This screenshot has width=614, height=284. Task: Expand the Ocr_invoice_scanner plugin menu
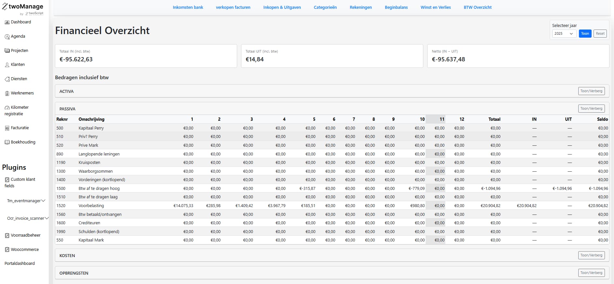click(46, 218)
